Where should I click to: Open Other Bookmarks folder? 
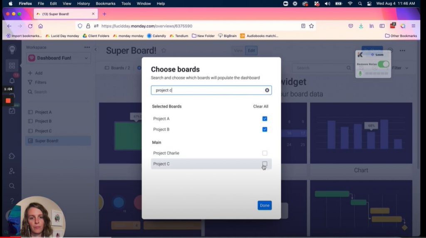[x=401, y=36]
